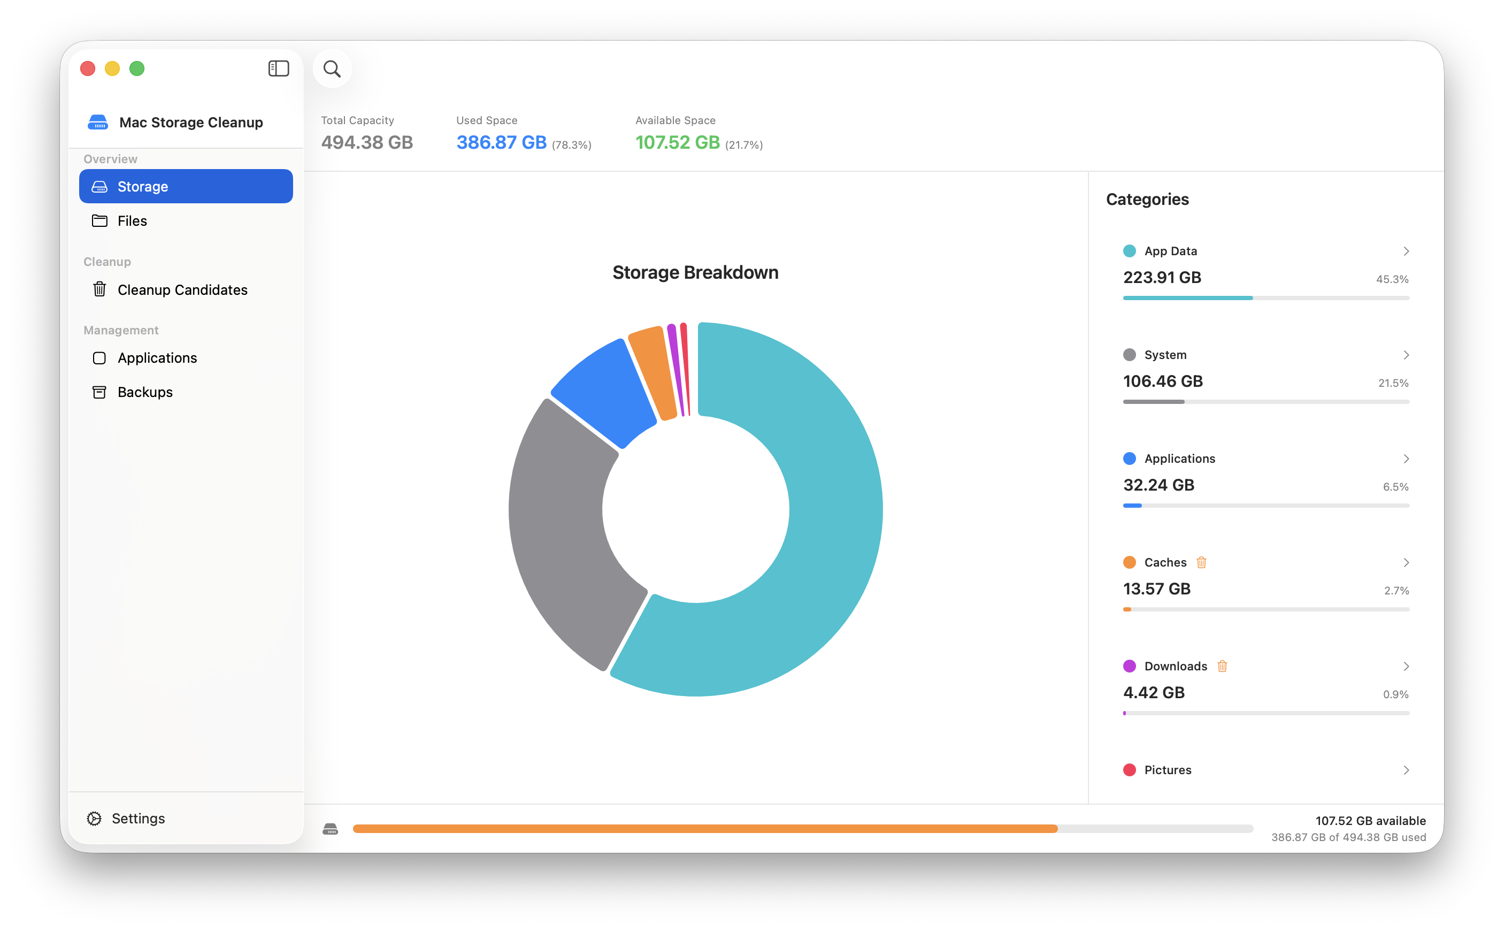Click the Applications category label in Categories
The height and width of the screenshot is (932, 1504).
tap(1179, 459)
